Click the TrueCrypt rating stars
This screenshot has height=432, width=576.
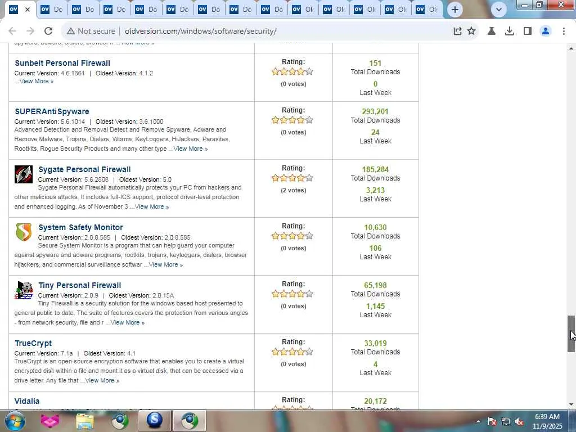tap(292, 352)
